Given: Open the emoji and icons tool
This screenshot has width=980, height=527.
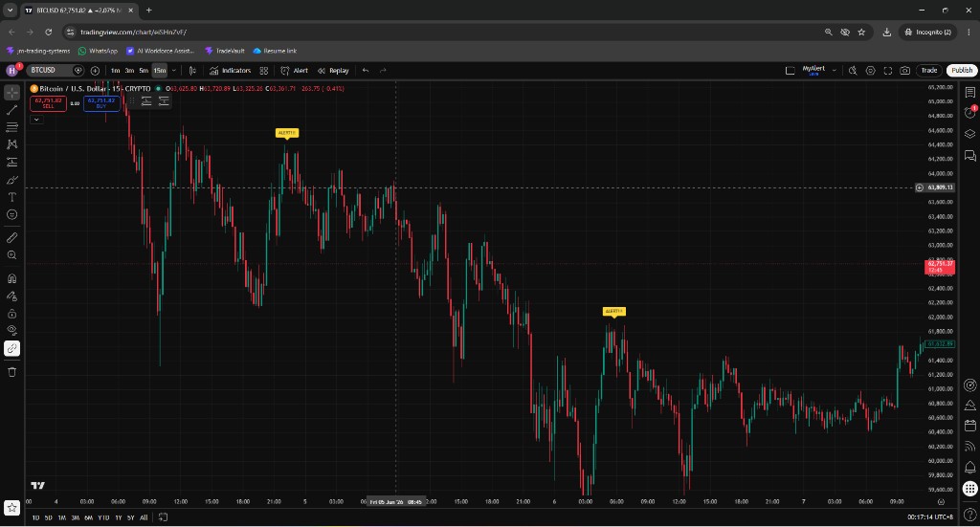Looking at the screenshot, I should point(11,214).
